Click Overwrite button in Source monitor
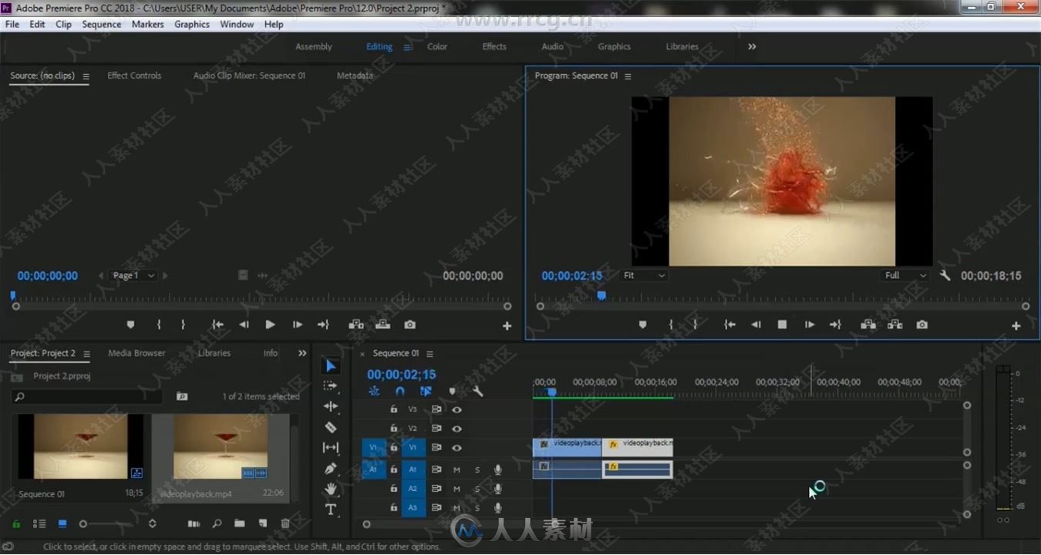This screenshot has width=1041, height=555. point(382,325)
